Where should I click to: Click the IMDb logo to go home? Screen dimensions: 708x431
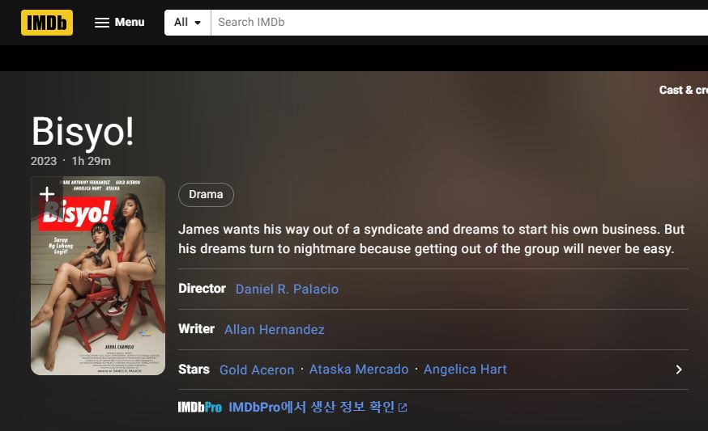click(47, 23)
